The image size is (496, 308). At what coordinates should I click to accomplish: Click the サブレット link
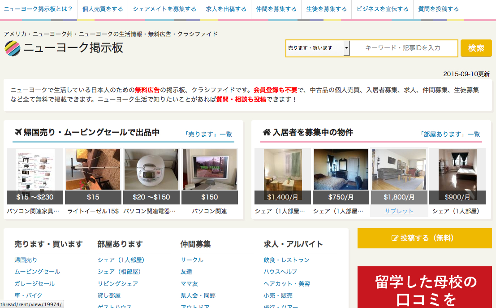pyautogui.click(x=399, y=211)
